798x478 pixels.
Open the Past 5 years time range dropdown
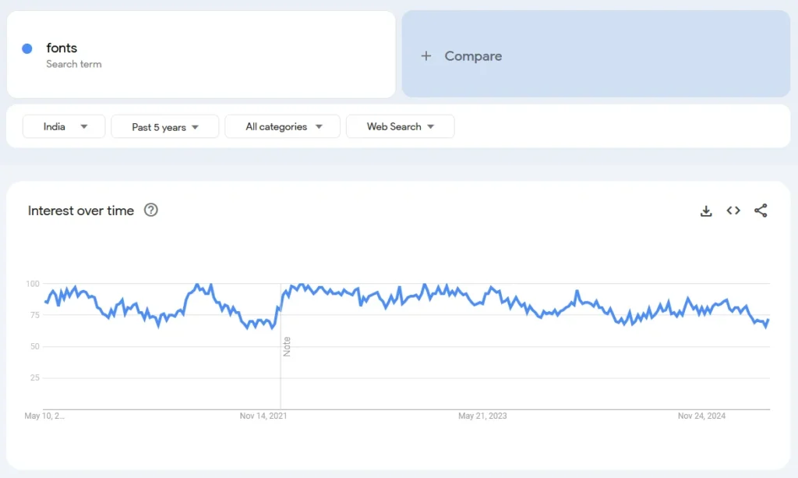pos(164,126)
